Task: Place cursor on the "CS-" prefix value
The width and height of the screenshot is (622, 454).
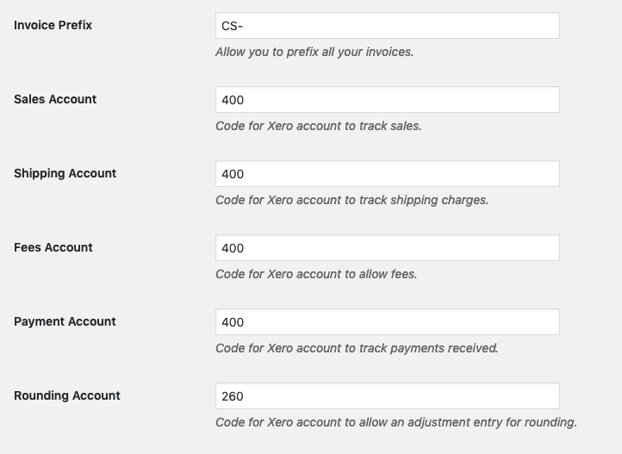Action: point(232,26)
